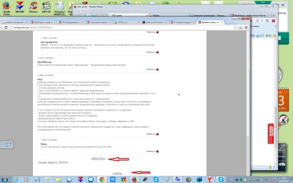Open the Новости link
The width and height of the screenshot is (293, 183).
coord(52,162)
